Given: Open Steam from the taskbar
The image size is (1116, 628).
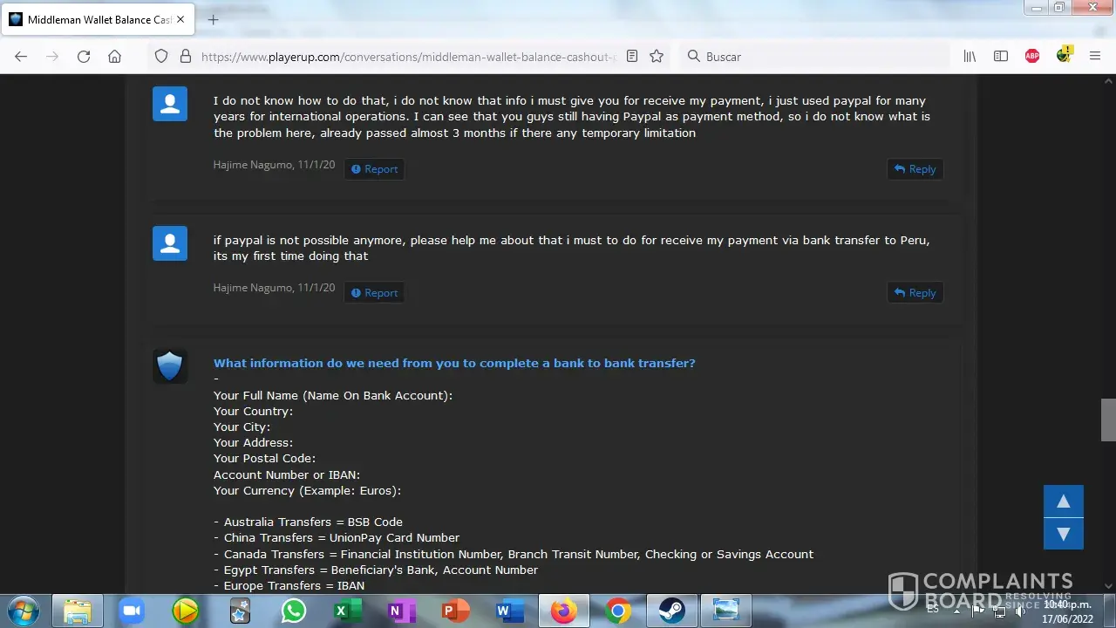Looking at the screenshot, I should pyautogui.click(x=672, y=611).
